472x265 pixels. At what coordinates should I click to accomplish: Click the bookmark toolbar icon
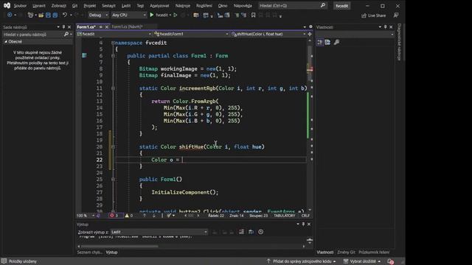(x=253, y=15)
